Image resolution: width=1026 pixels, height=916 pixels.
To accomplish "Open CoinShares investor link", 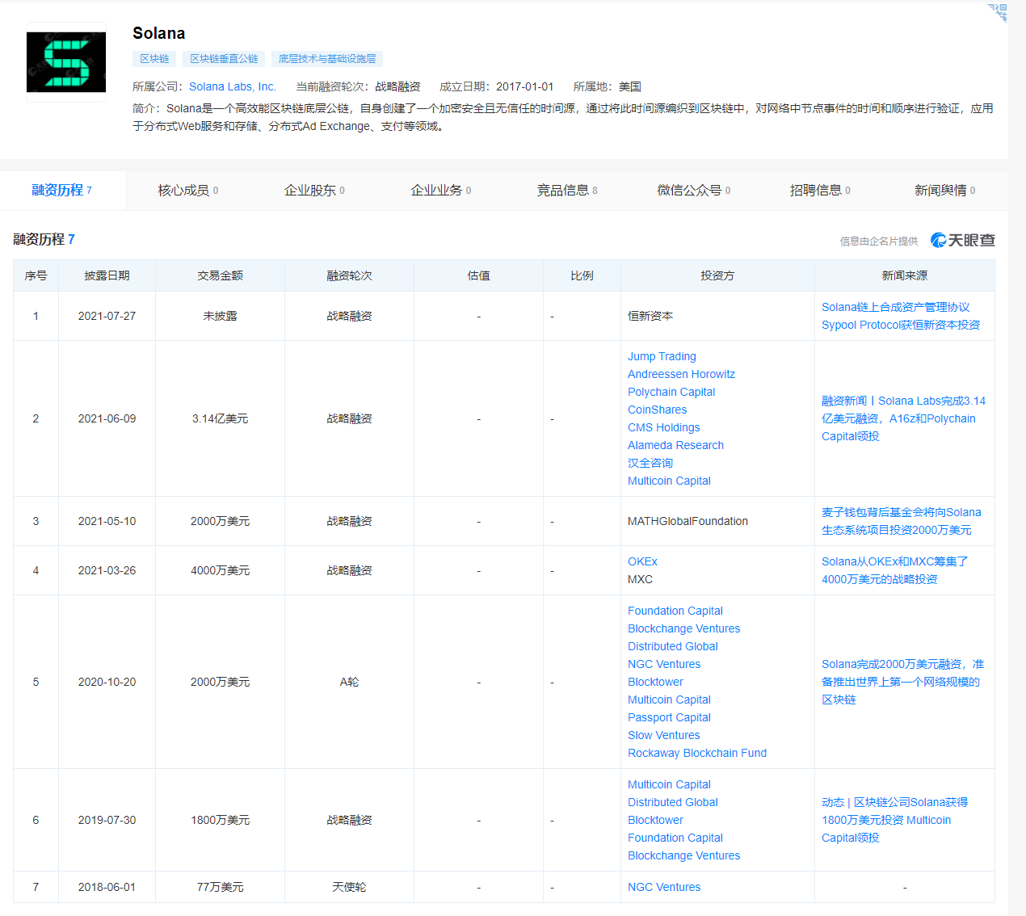I will [x=657, y=410].
